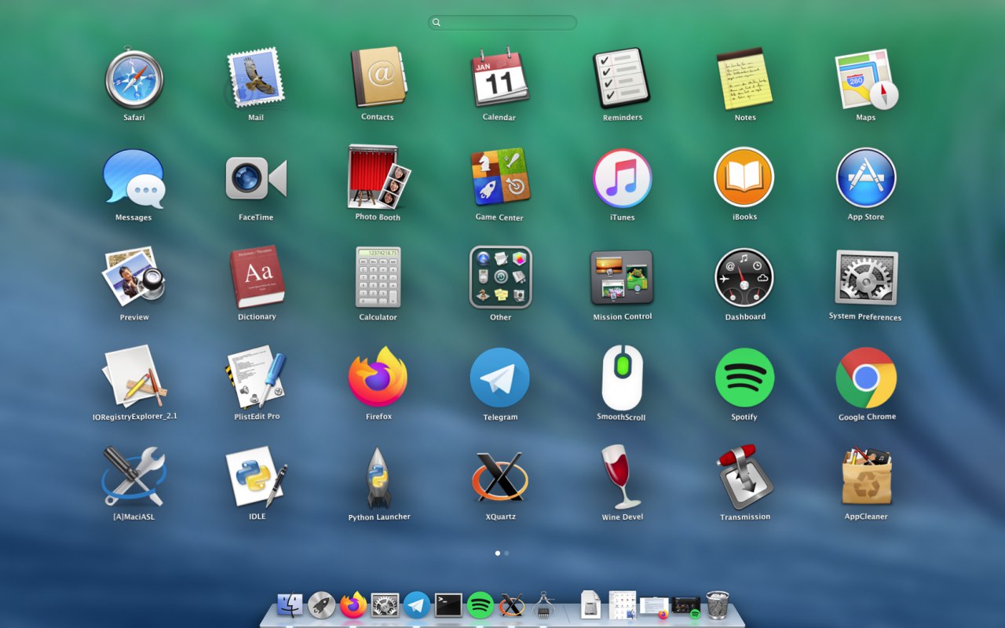
Task: Open the Messages app
Action: coord(134,179)
